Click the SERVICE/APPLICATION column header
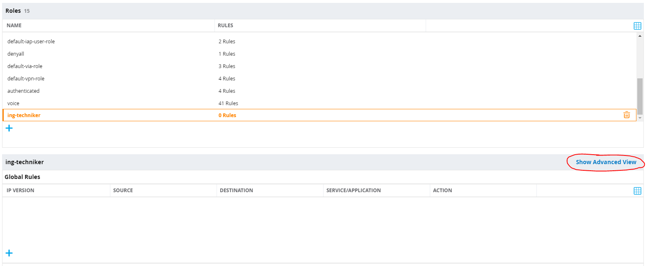 [x=353, y=191]
